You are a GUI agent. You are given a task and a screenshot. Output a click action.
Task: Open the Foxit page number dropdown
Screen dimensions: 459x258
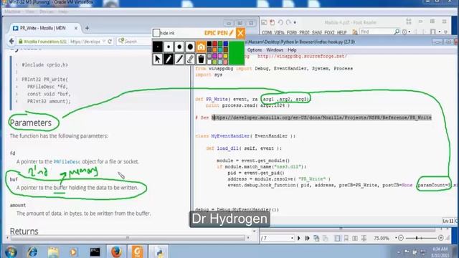coord(292,239)
